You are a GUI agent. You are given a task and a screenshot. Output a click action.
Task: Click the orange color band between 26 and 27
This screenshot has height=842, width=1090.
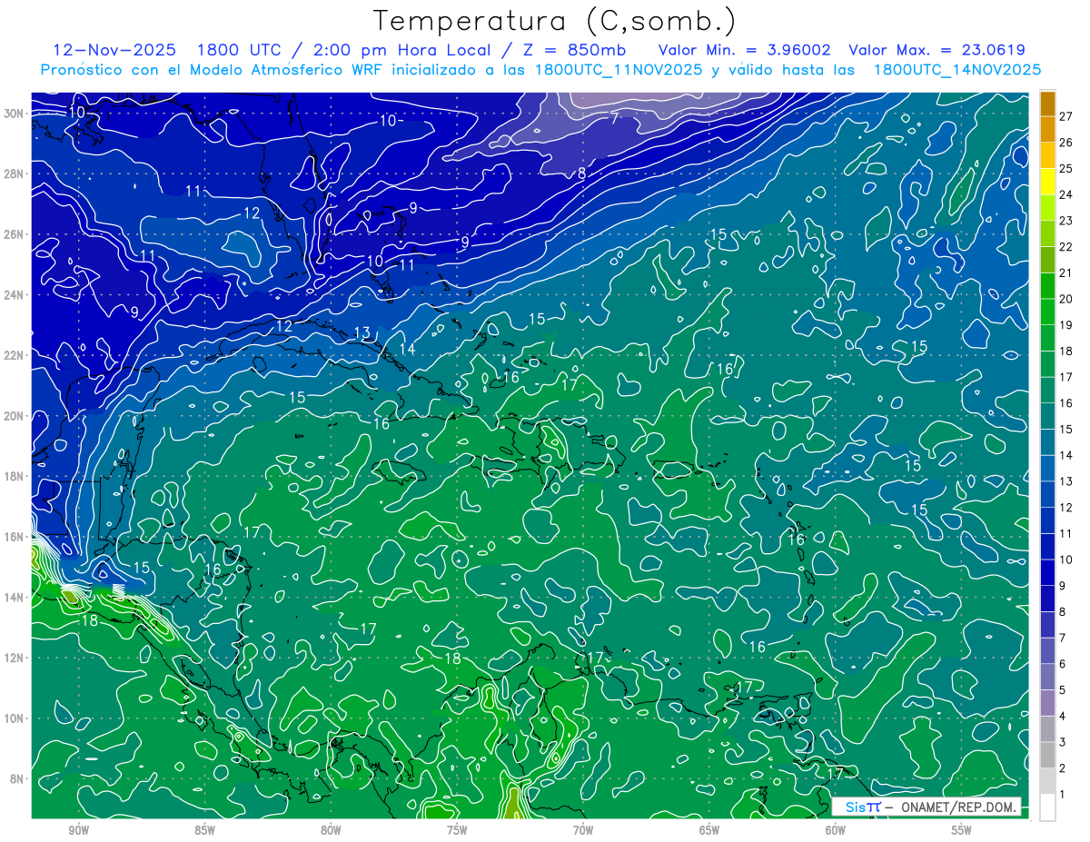coord(1048,129)
